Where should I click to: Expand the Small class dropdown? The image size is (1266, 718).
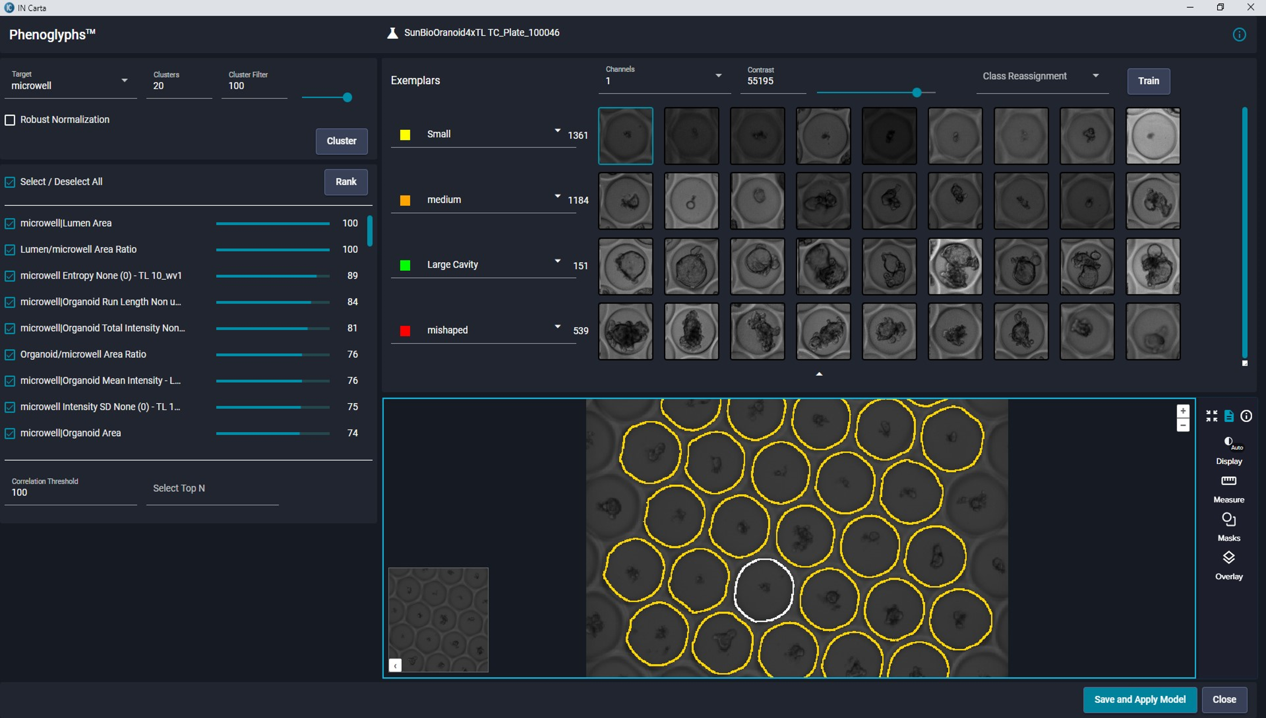pyautogui.click(x=557, y=131)
